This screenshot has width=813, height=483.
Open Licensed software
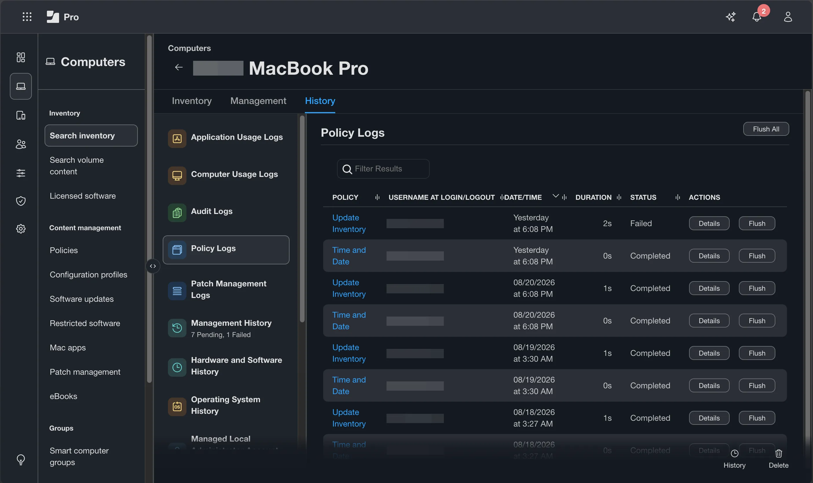tap(83, 196)
